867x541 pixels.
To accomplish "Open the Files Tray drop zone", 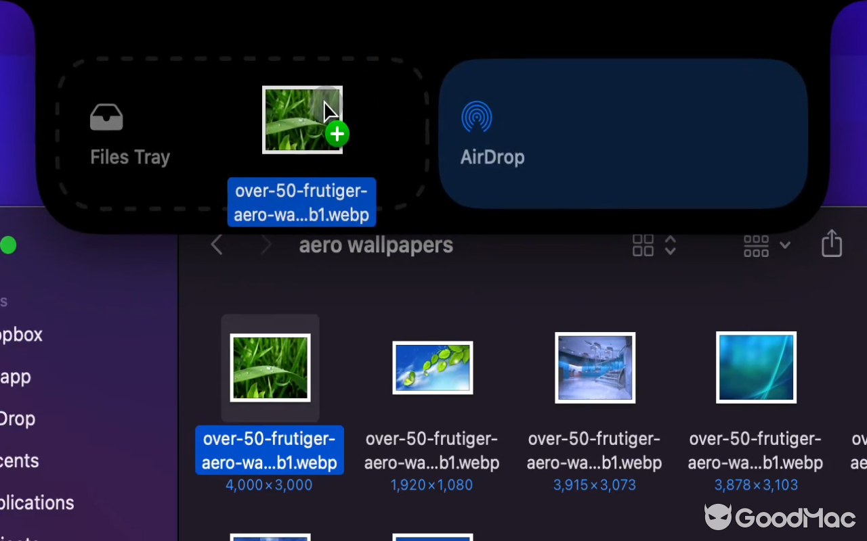I will coord(130,135).
